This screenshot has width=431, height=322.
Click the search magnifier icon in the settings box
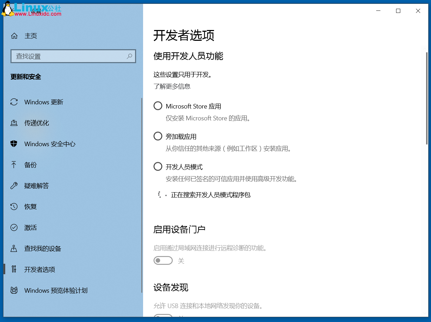coord(129,56)
